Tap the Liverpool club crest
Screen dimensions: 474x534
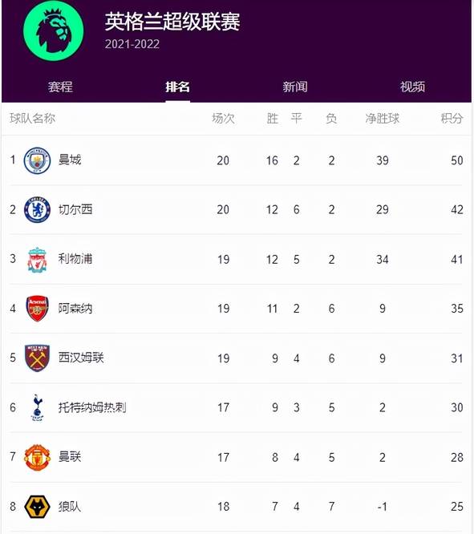37,260
